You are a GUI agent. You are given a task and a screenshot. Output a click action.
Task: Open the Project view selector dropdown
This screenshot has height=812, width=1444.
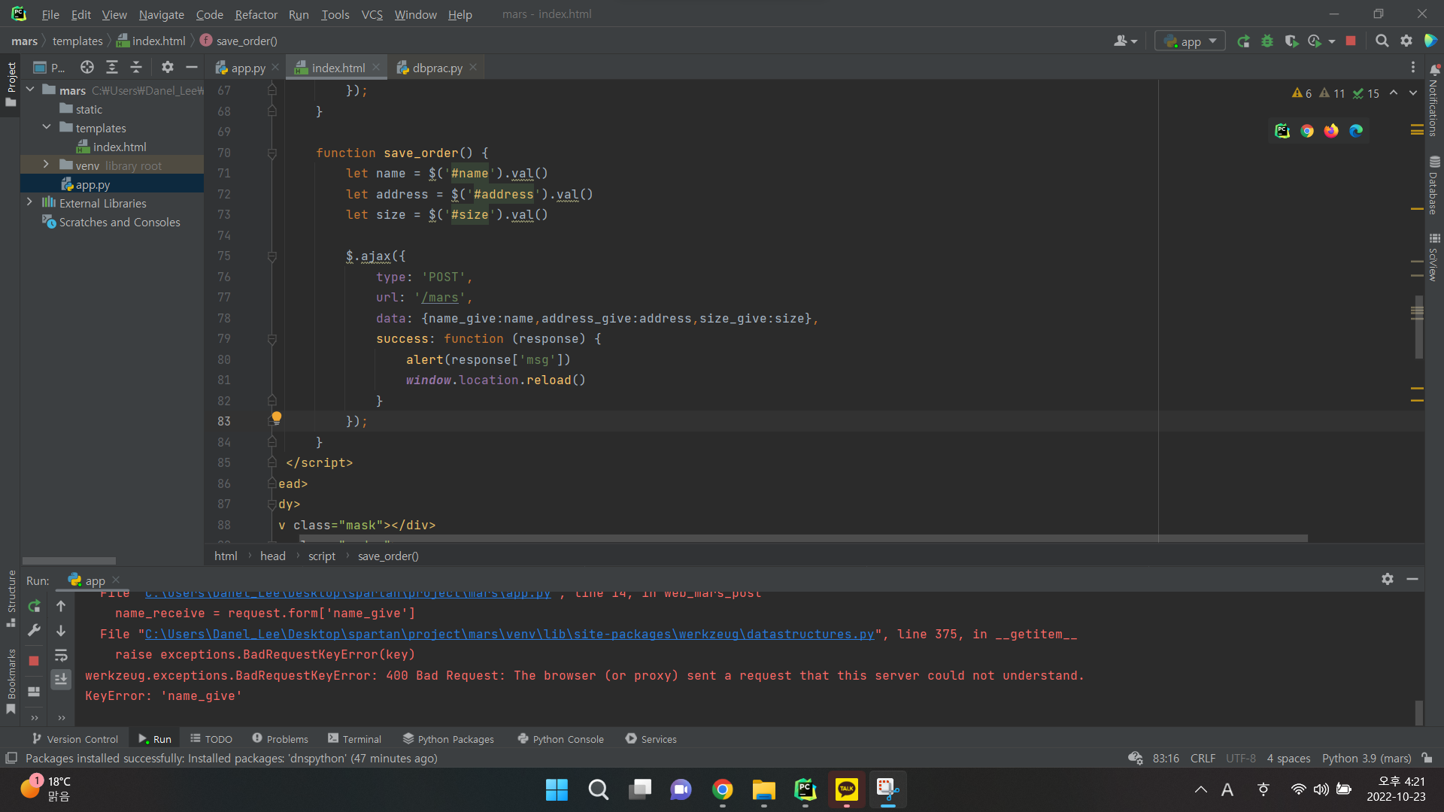click(x=50, y=68)
